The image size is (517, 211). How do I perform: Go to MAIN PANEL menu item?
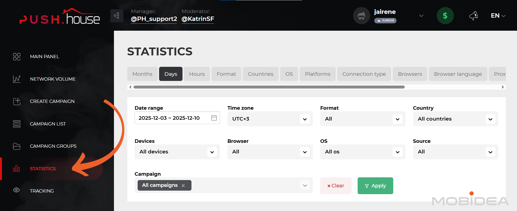click(x=45, y=56)
